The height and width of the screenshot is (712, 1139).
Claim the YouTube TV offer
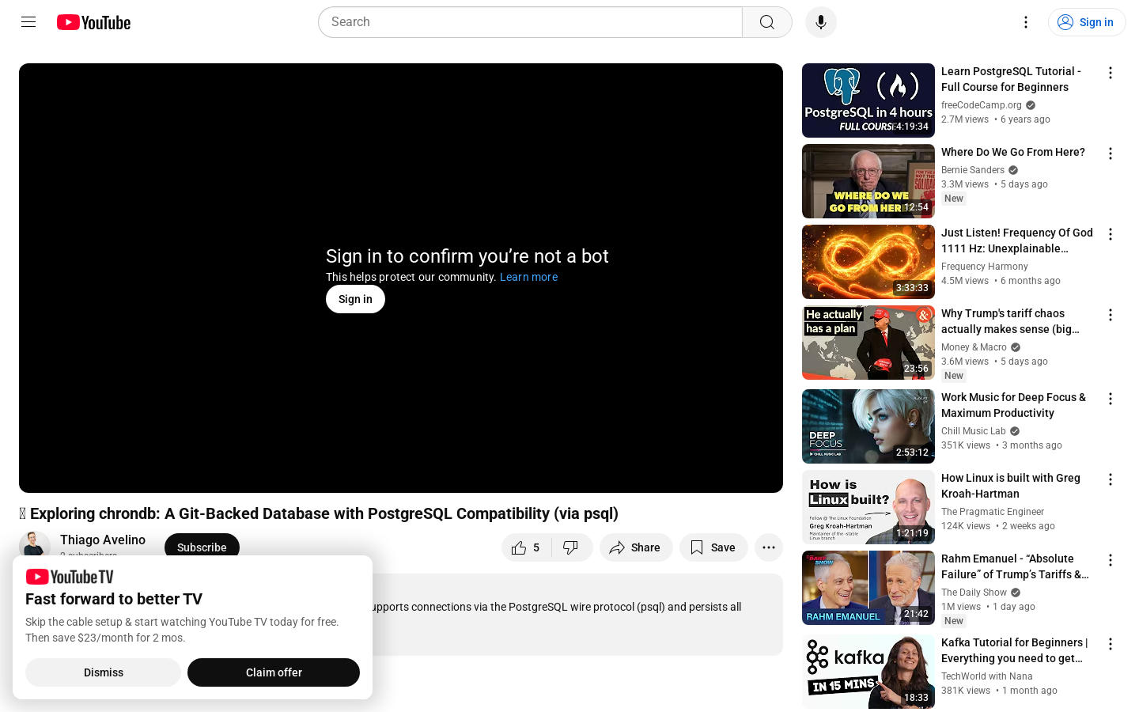(274, 672)
